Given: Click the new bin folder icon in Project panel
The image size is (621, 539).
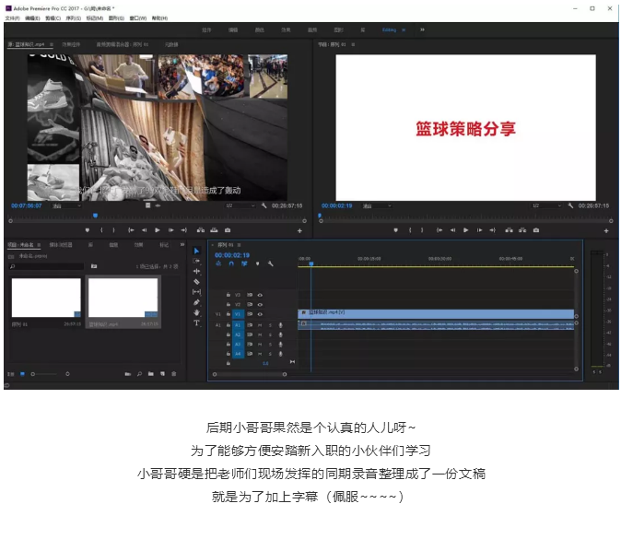Looking at the screenshot, I should pos(151,373).
